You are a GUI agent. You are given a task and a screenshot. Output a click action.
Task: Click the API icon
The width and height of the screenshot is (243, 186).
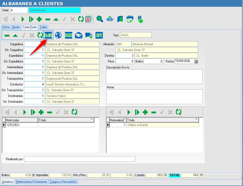[x=99, y=35]
